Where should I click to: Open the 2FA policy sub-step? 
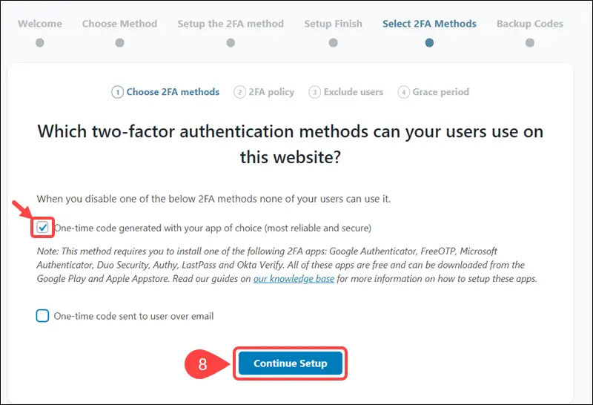coord(271,92)
